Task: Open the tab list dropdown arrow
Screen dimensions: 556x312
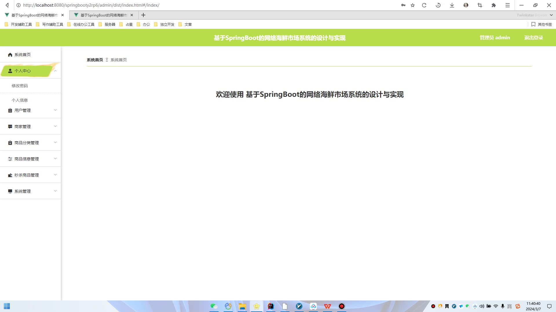Action: coord(551,15)
